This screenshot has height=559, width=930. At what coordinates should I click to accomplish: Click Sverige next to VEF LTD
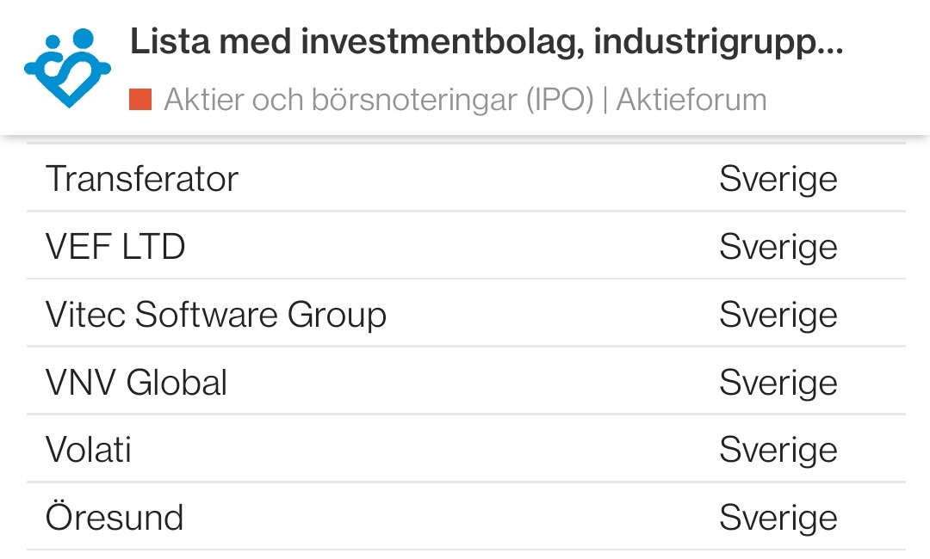point(778,247)
